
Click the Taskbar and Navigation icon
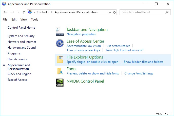click(x=60, y=32)
